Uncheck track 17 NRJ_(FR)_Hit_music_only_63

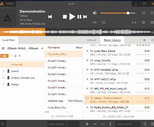pyautogui.click(x=87, y=88)
